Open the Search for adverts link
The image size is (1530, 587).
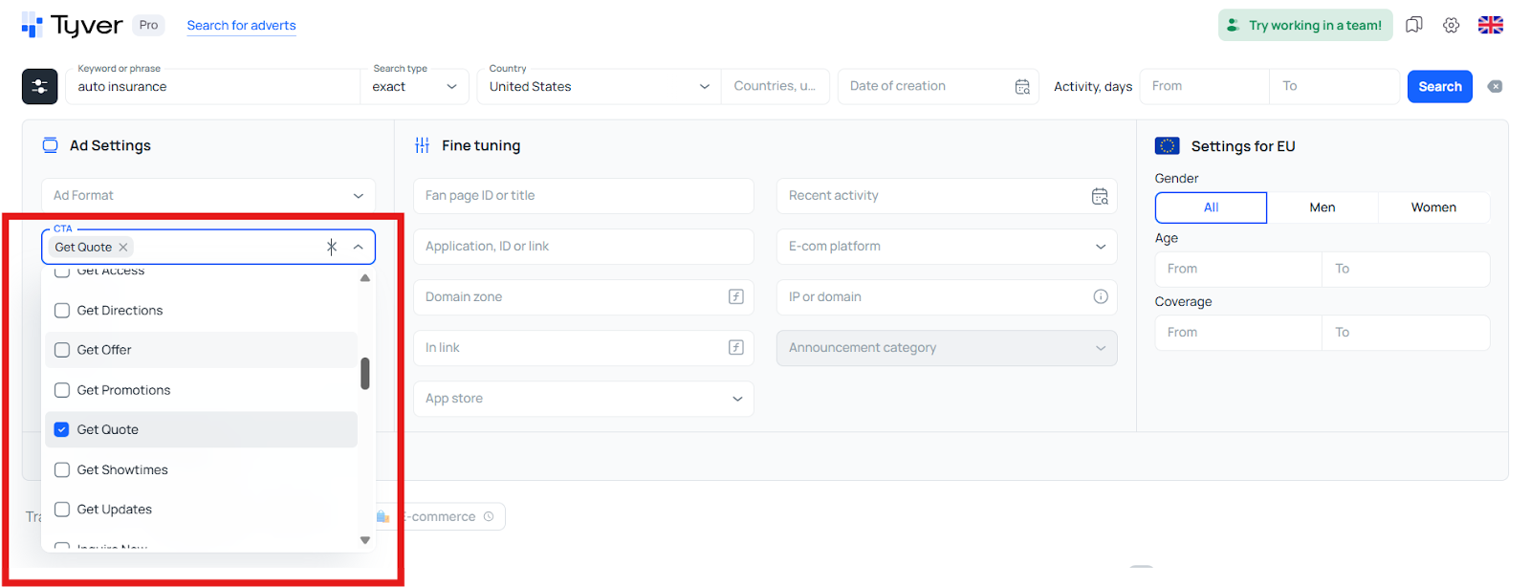point(241,26)
